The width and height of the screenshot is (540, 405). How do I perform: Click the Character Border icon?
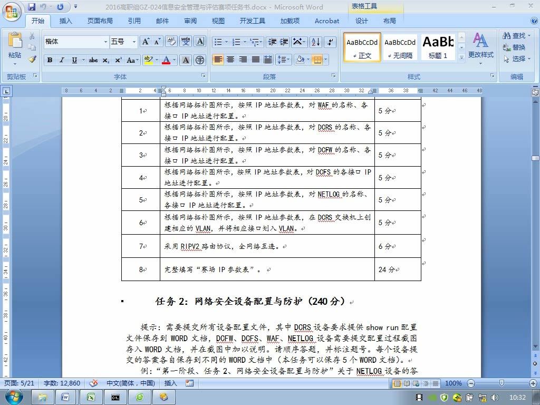coord(200,41)
